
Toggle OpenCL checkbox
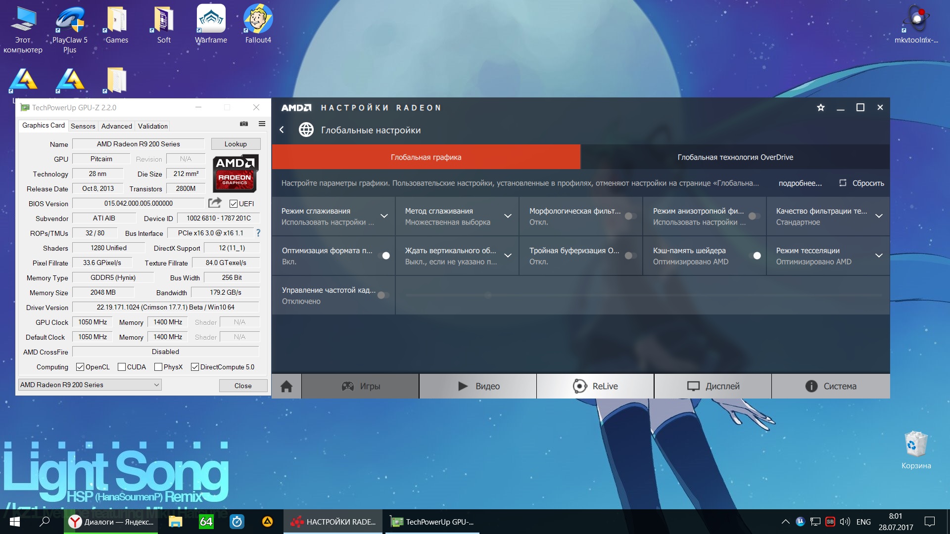point(80,367)
